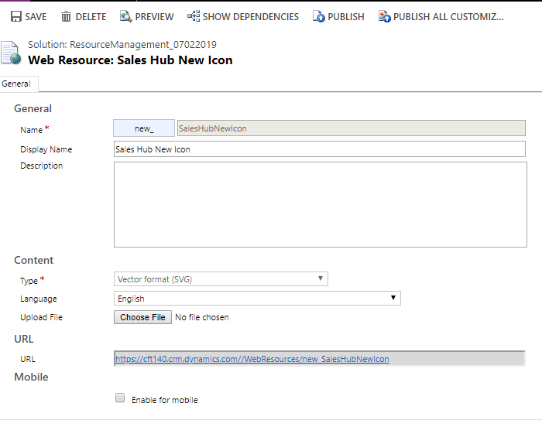The height and width of the screenshot is (427, 542).
Task: Enable the mobile checkbox
Action: 120,398
